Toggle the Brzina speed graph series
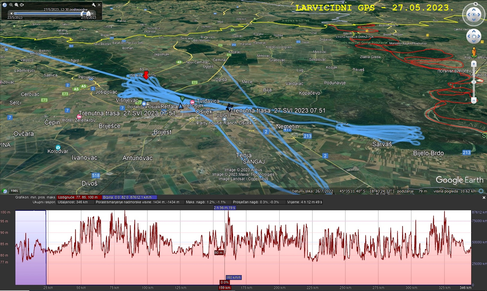Viewport: 487px width, 291px height. pos(129,197)
